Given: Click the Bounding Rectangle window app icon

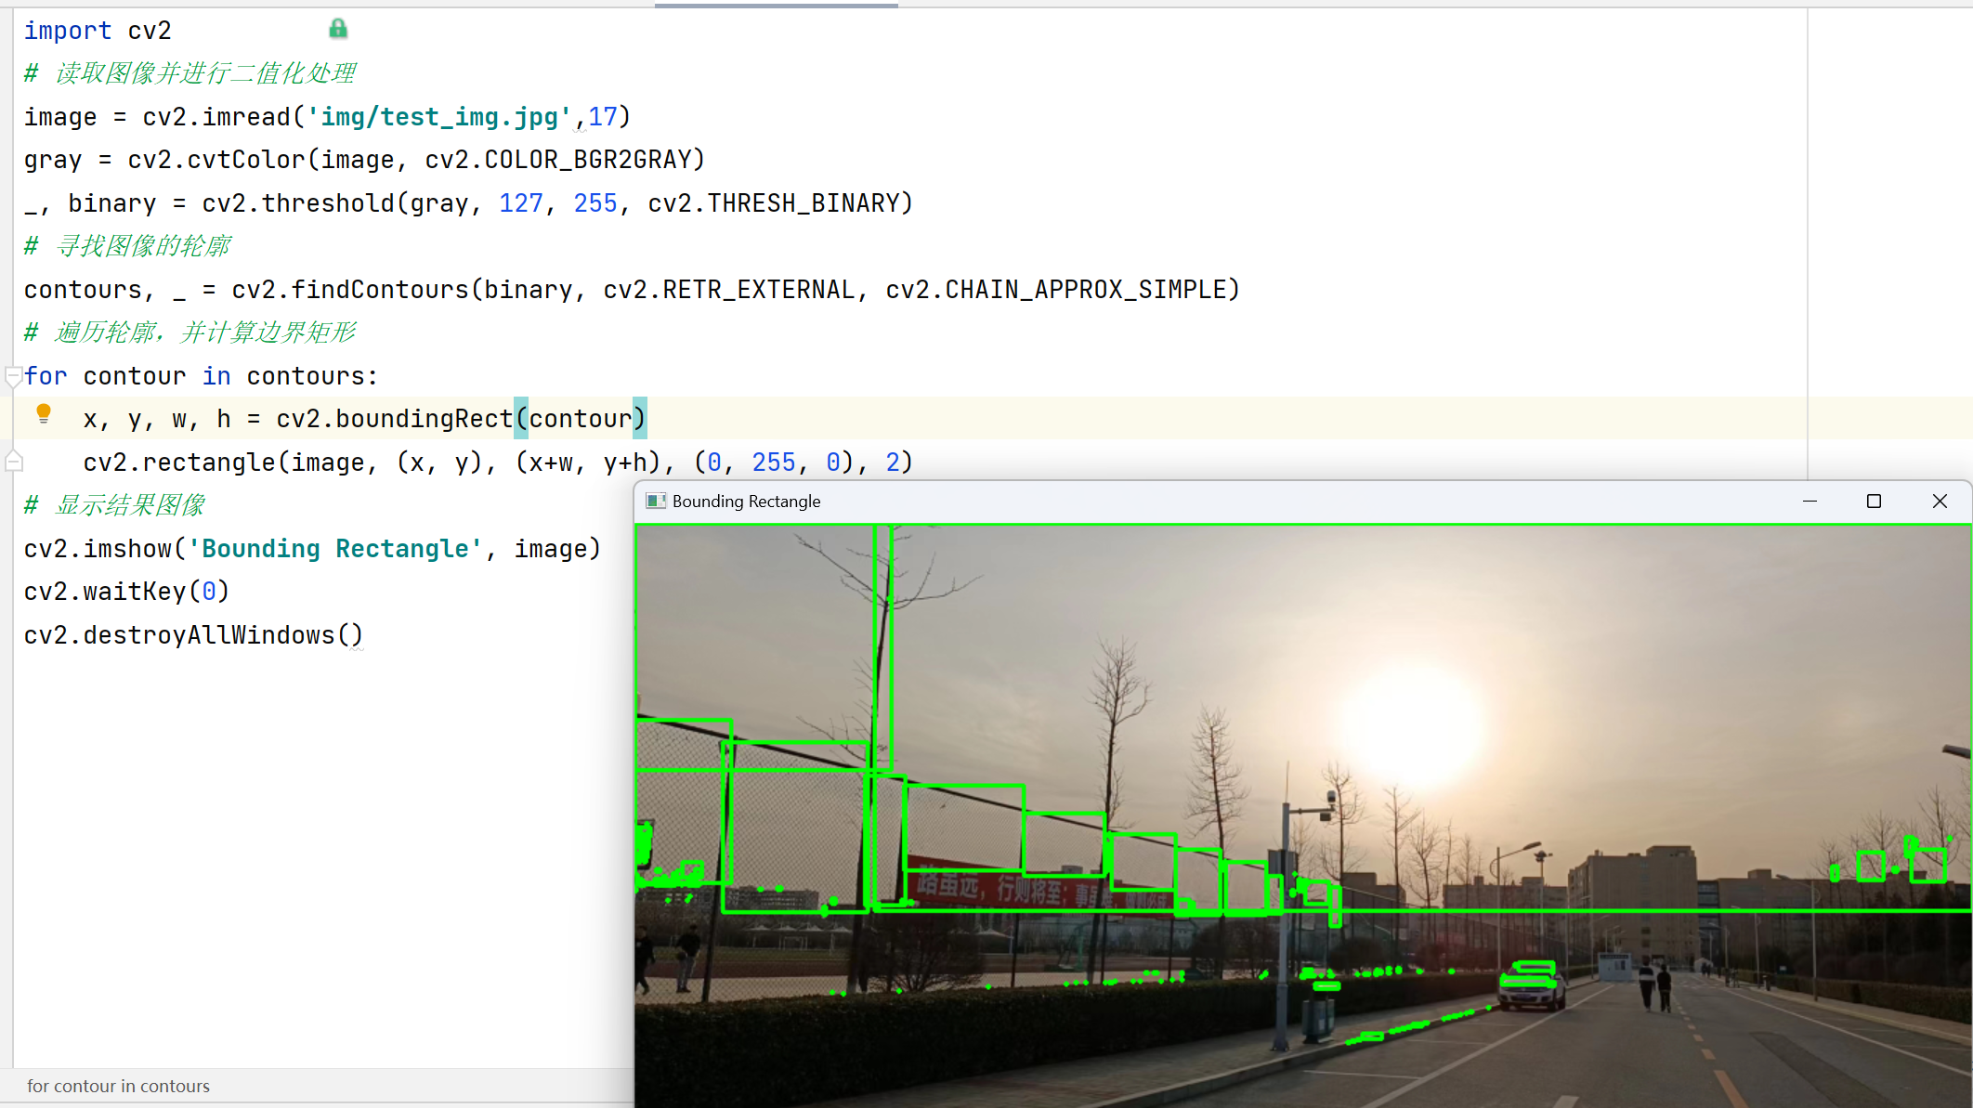Looking at the screenshot, I should click(x=656, y=502).
